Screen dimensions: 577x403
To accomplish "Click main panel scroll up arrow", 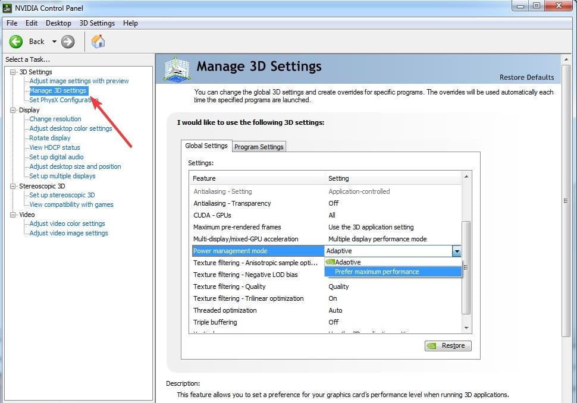I will tap(566, 59).
